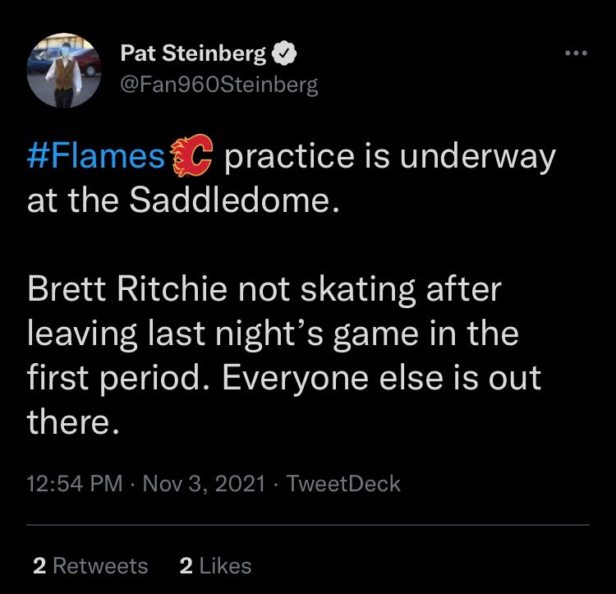Click the likes count number
This screenshot has height=594, width=616.
click(x=186, y=566)
